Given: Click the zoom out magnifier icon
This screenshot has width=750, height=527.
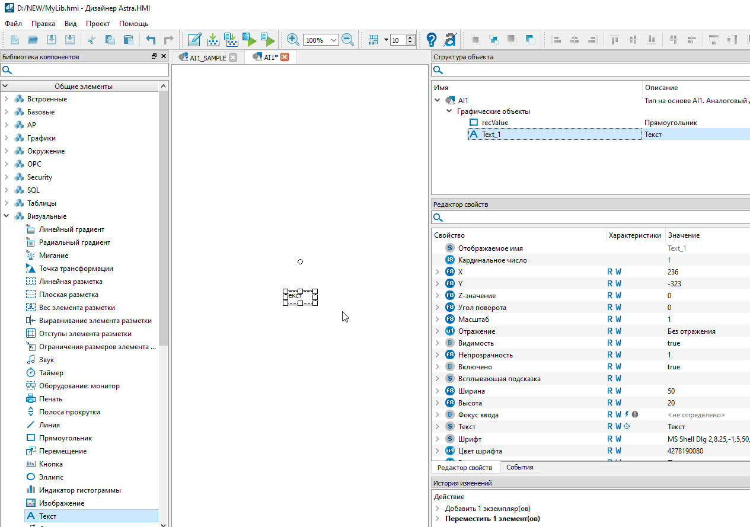Looking at the screenshot, I should click(348, 40).
